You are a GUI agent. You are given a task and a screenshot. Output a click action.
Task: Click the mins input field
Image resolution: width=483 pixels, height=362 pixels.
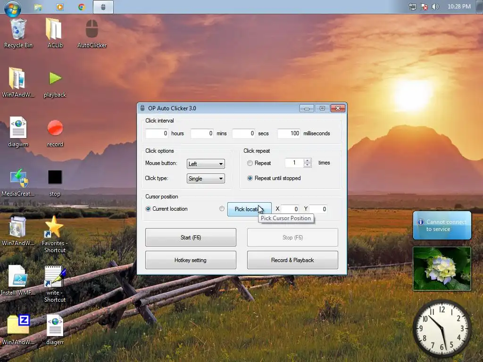(x=202, y=133)
